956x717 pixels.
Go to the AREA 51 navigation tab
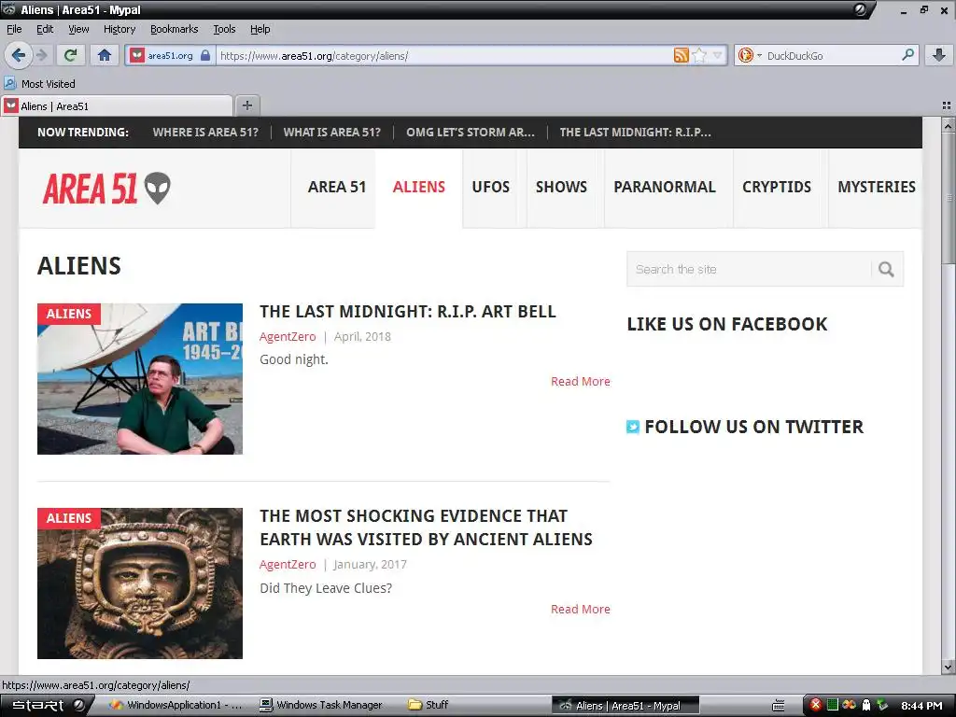tap(336, 187)
